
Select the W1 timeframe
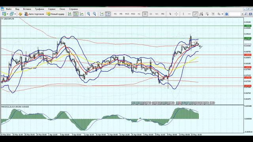(x=157, y=14)
